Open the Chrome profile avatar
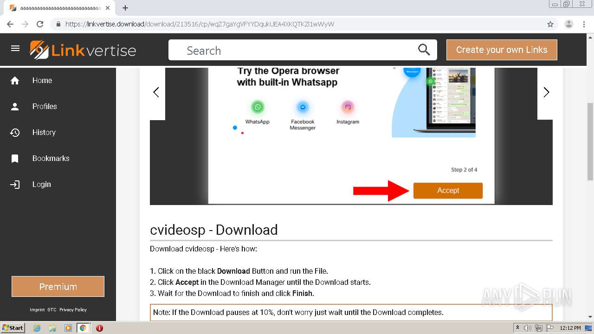 pos(568,24)
